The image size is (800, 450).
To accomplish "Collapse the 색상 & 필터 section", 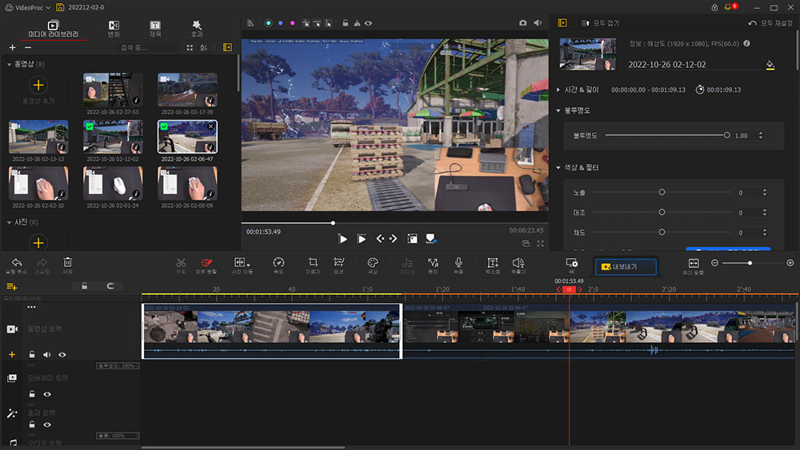I will point(558,168).
